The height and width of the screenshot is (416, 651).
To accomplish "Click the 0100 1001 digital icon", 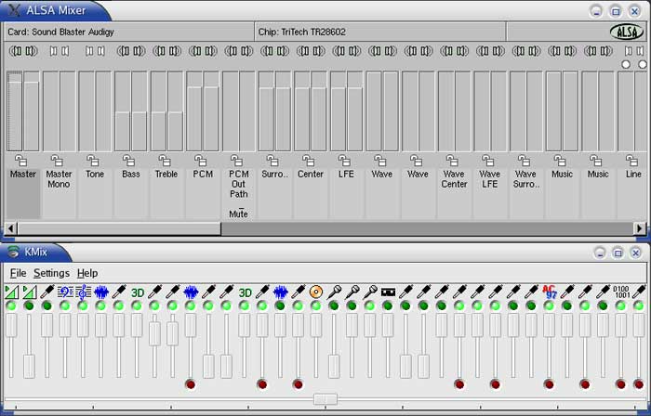I will 620,292.
